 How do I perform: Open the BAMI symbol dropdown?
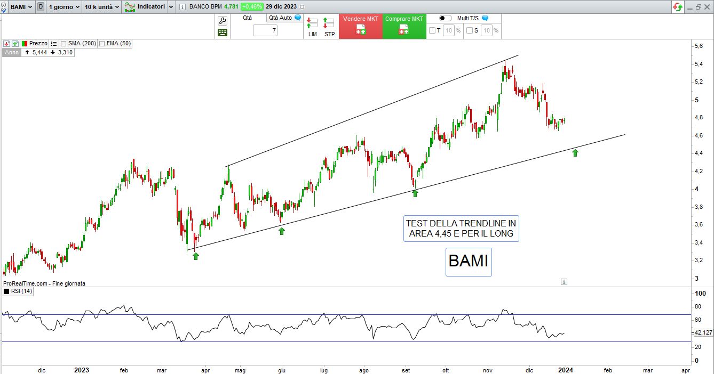pos(21,7)
